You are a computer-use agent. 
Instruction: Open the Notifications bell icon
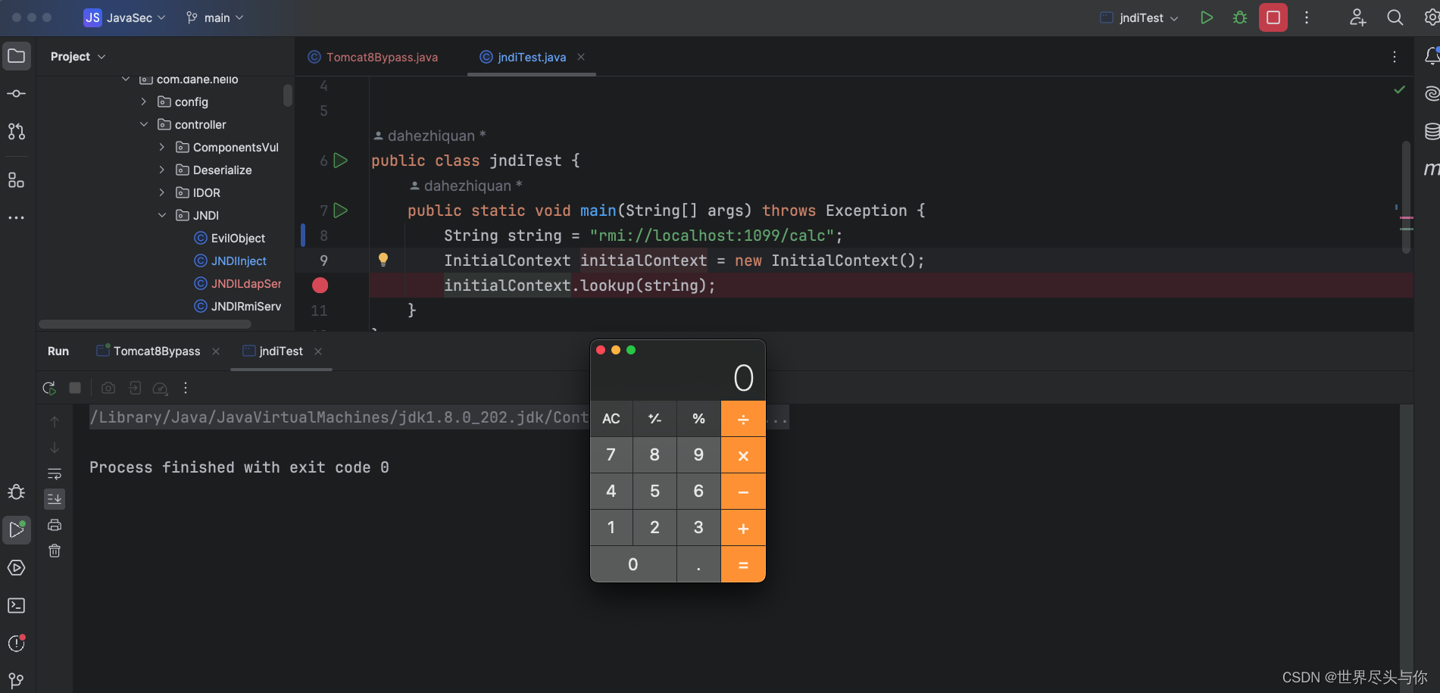click(1431, 56)
